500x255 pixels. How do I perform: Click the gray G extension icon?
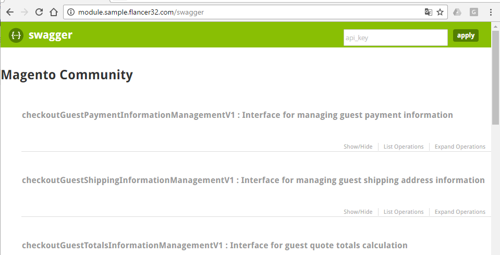click(474, 12)
